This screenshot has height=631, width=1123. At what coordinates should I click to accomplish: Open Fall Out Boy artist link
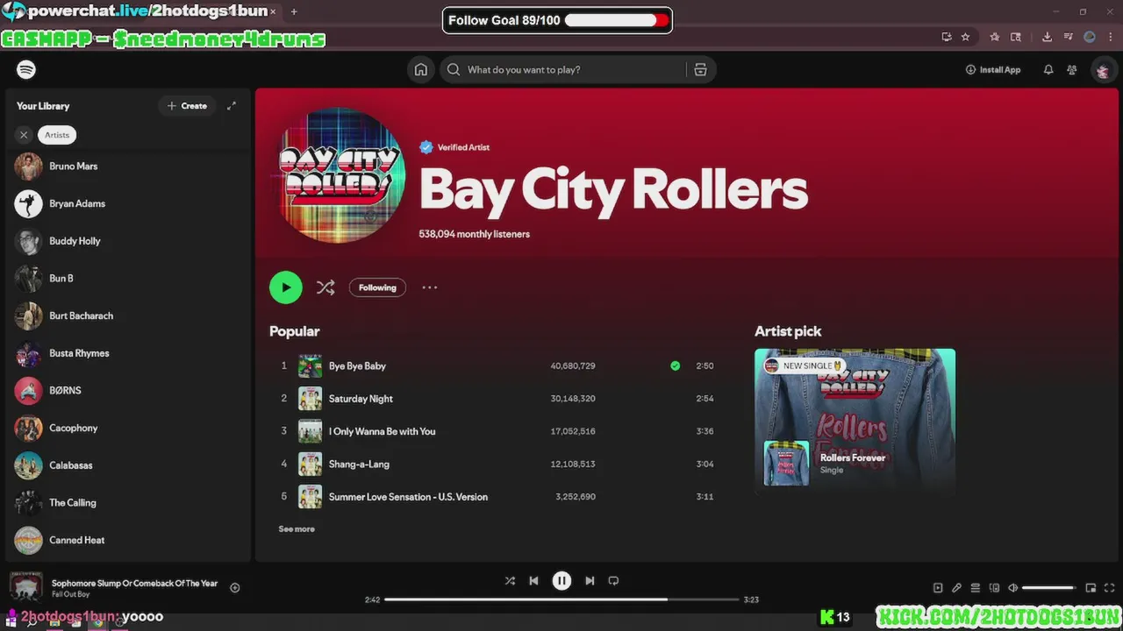tap(70, 594)
